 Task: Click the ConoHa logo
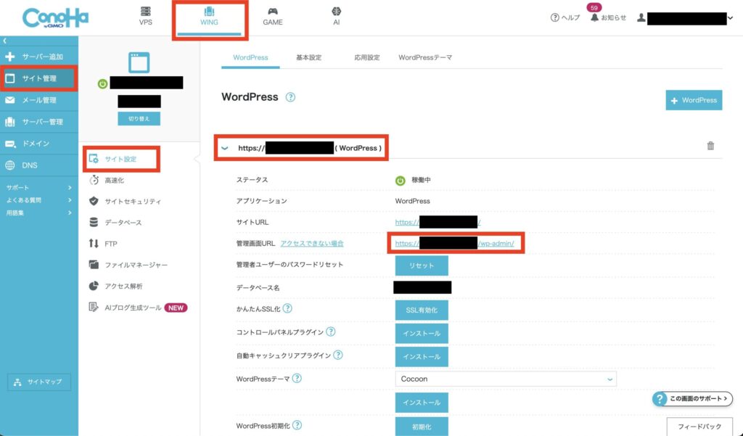pyautogui.click(x=55, y=18)
